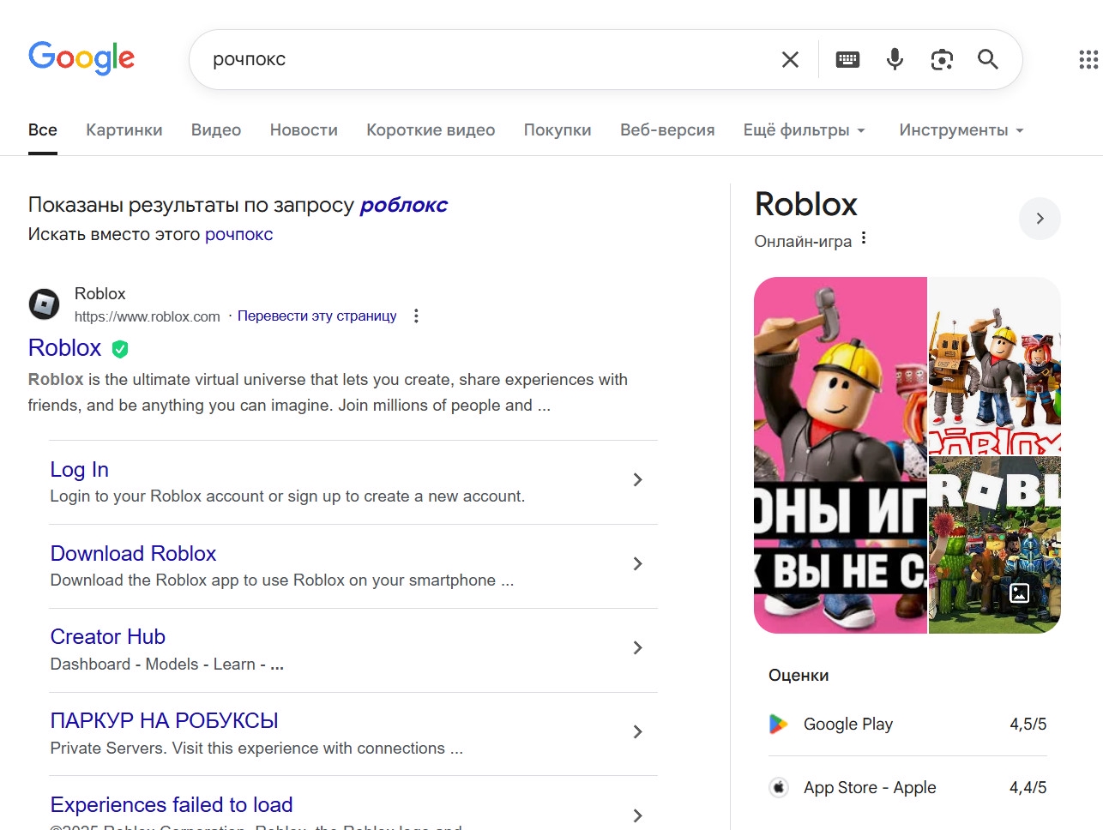Expand the Ещё фильтры dropdown

click(x=805, y=130)
